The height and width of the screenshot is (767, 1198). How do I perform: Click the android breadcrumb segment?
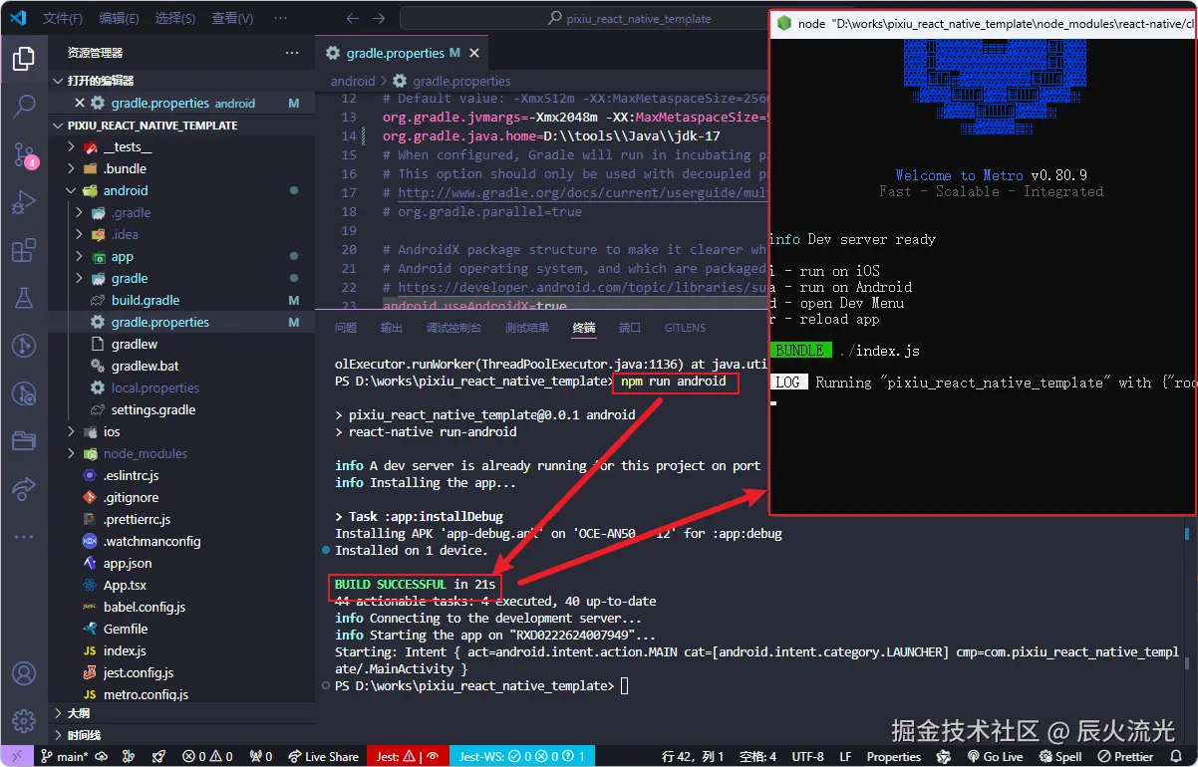(x=353, y=81)
